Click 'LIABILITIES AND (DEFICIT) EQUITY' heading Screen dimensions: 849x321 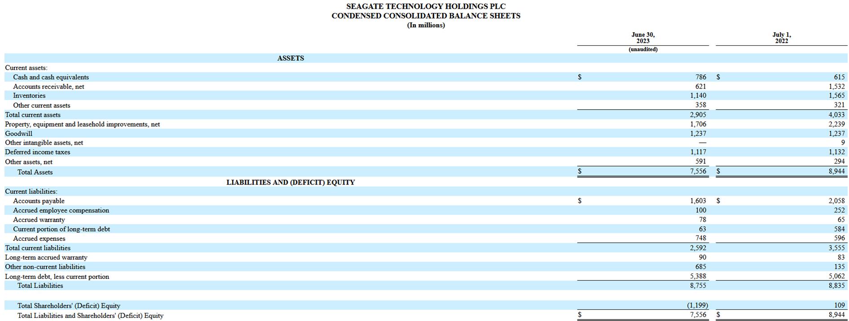click(290, 182)
